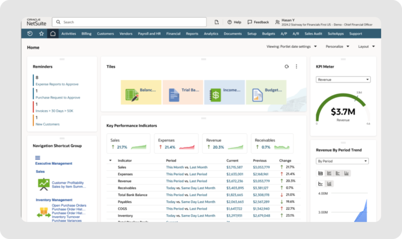Viewport: 402px width, 239px height.
Task: Open Inventory Turnover shortcut
Action: click(x=66, y=217)
